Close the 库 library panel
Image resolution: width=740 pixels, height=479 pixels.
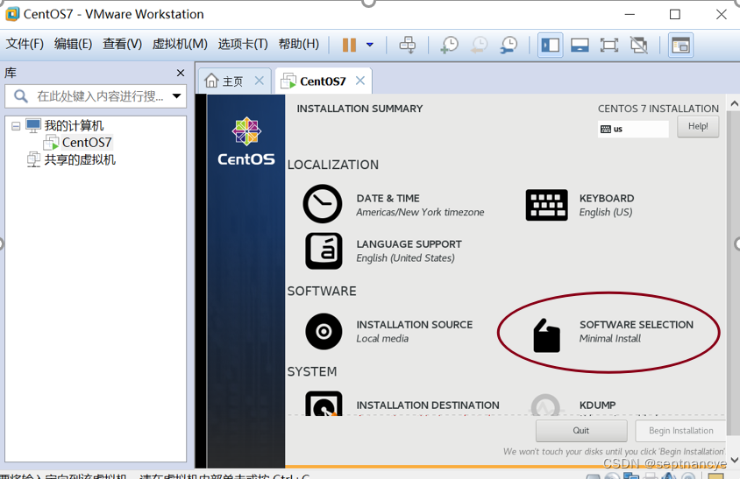coord(181,73)
